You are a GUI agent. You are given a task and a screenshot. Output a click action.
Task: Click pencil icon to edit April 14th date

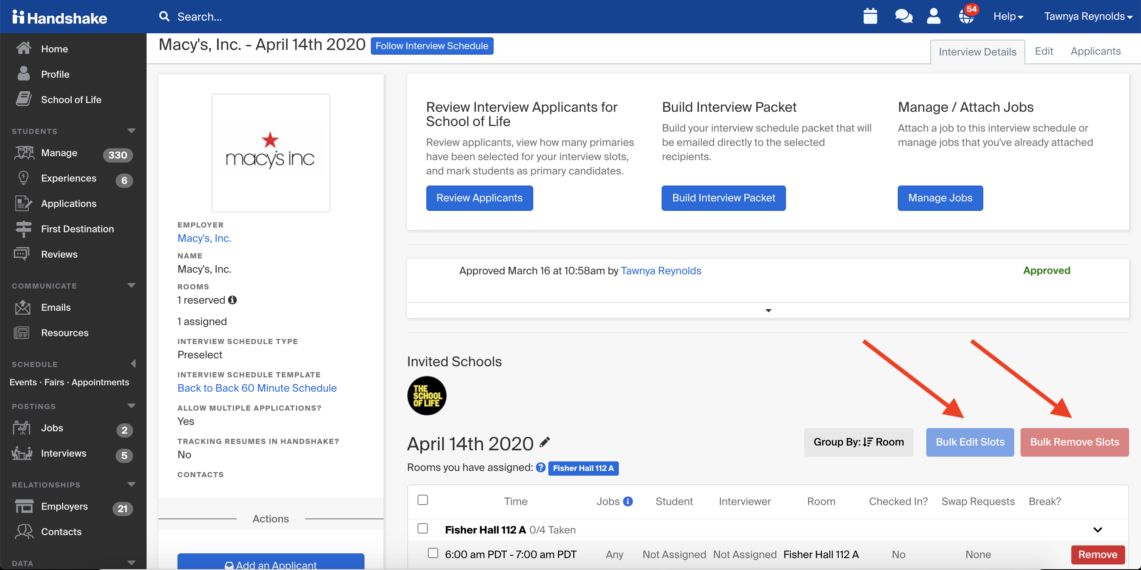coord(544,442)
